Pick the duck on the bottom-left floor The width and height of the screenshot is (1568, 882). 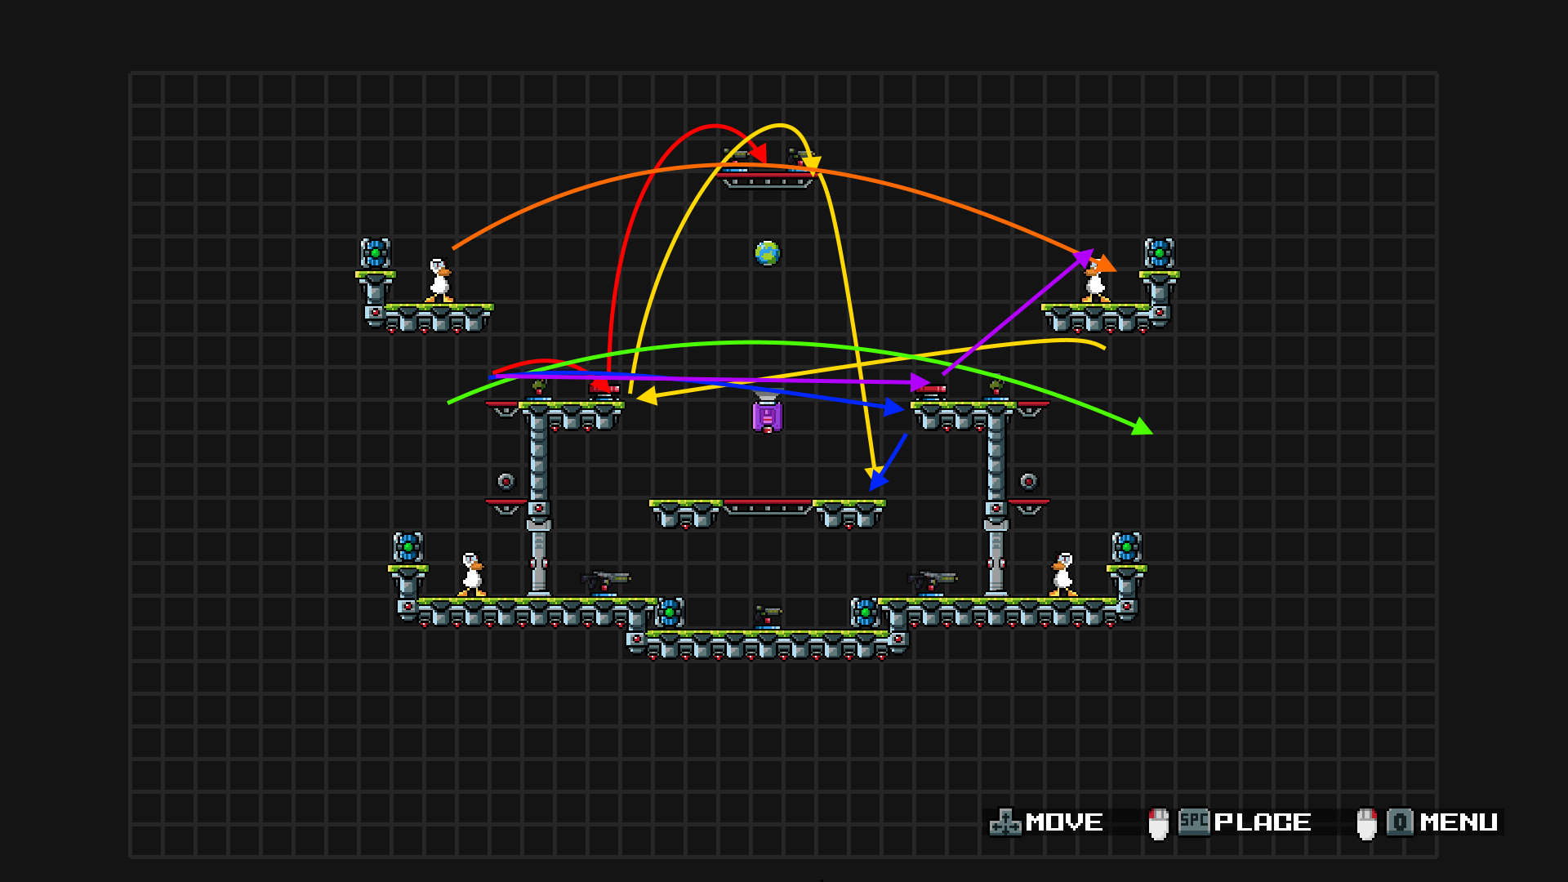[x=471, y=574]
